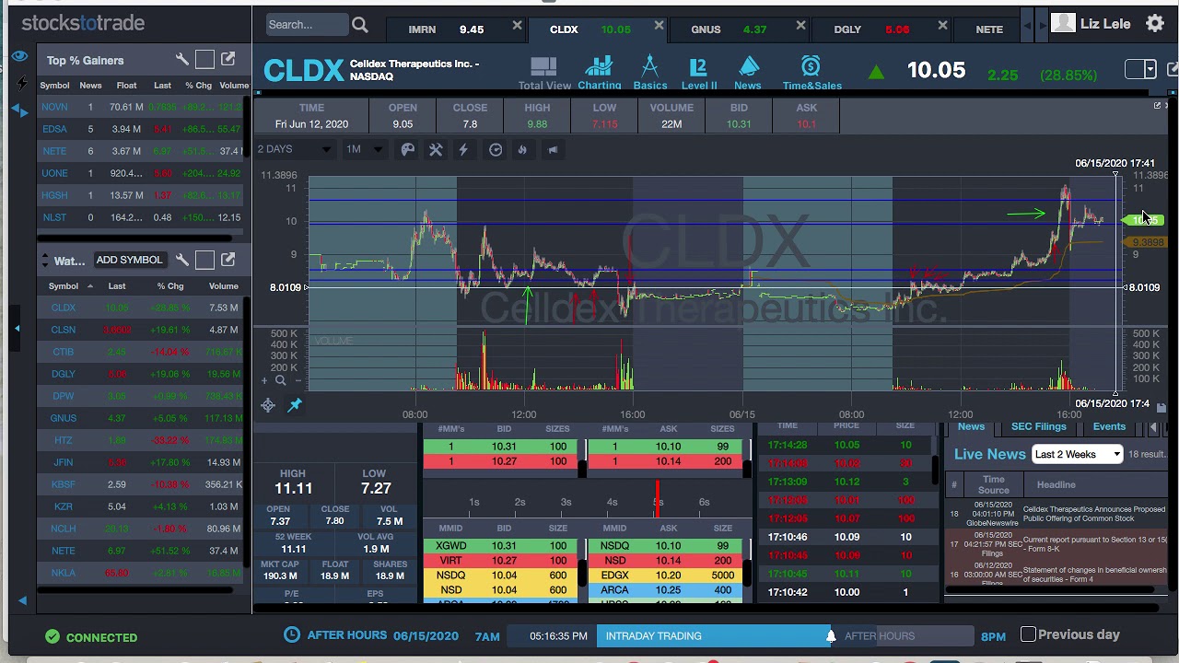The width and height of the screenshot is (1179, 663).
Task: Open the SEC Filings tab
Action: coord(1038,427)
